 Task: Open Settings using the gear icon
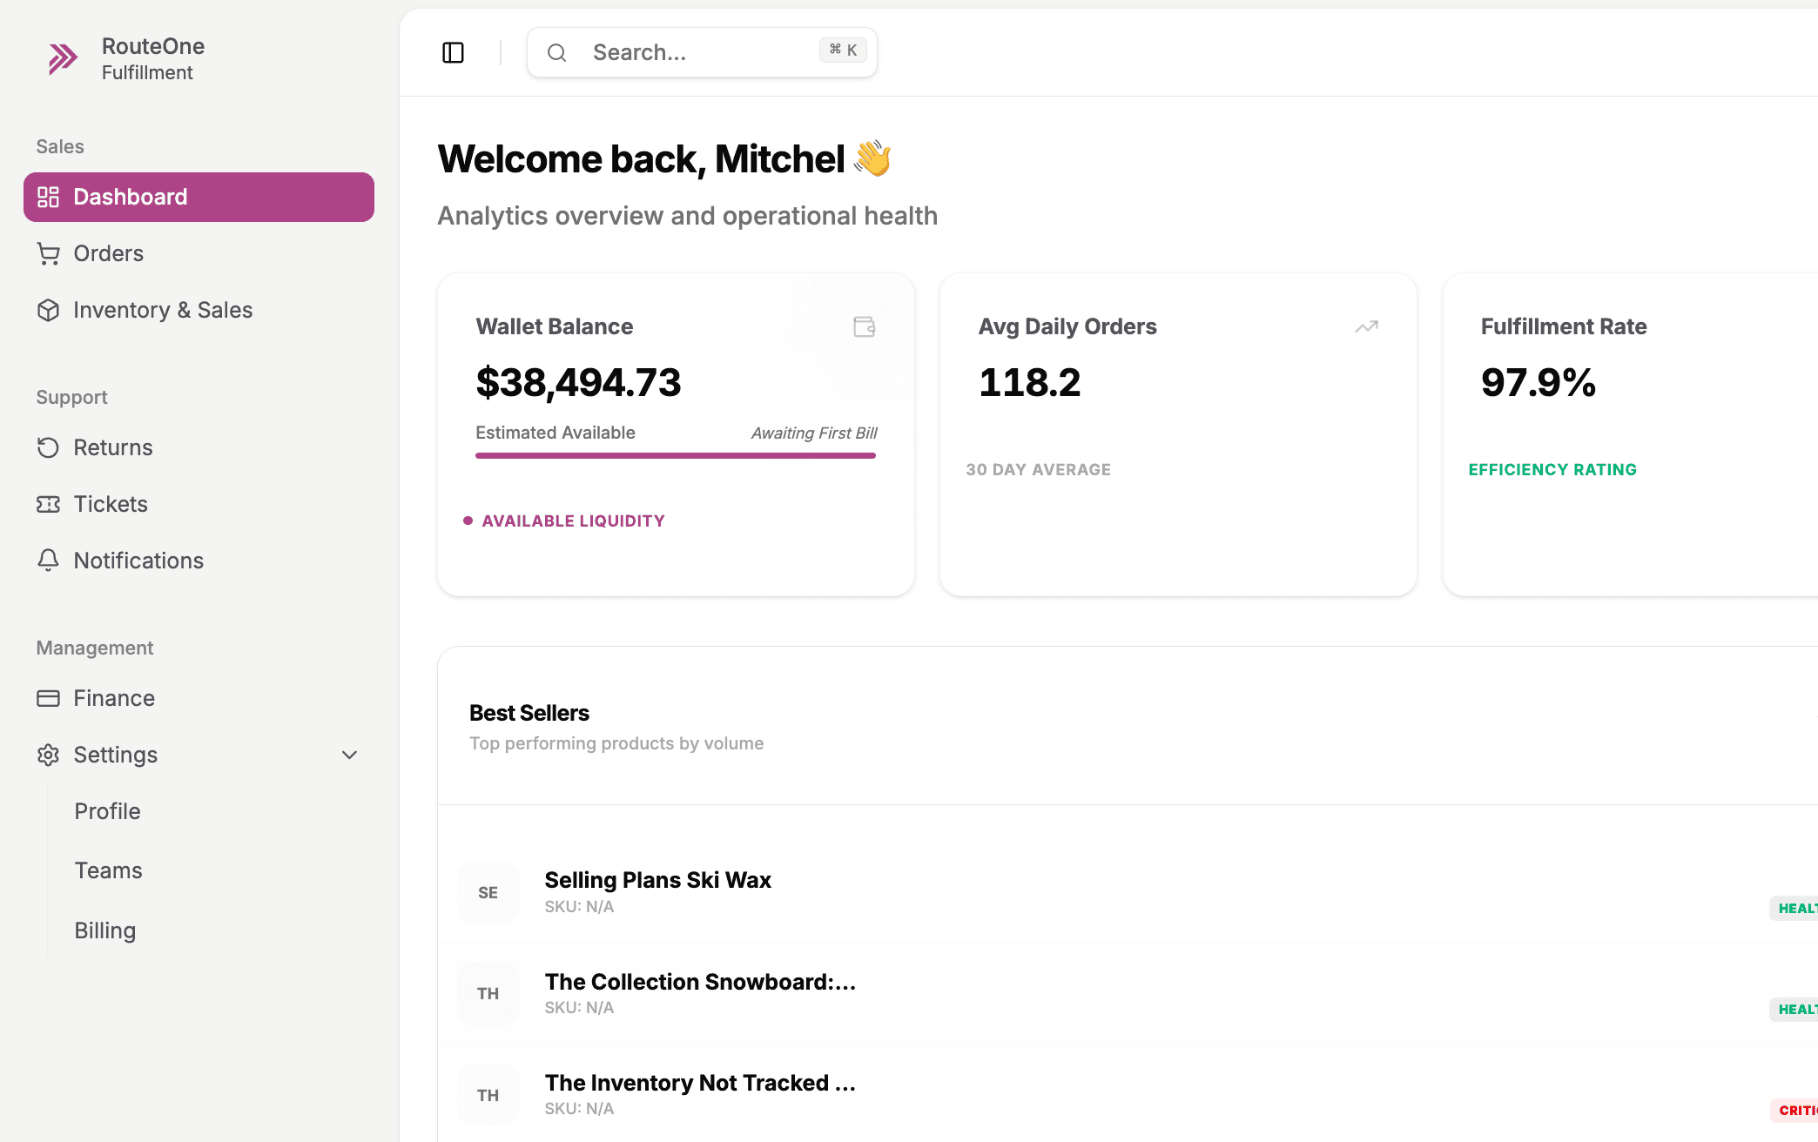[49, 755]
